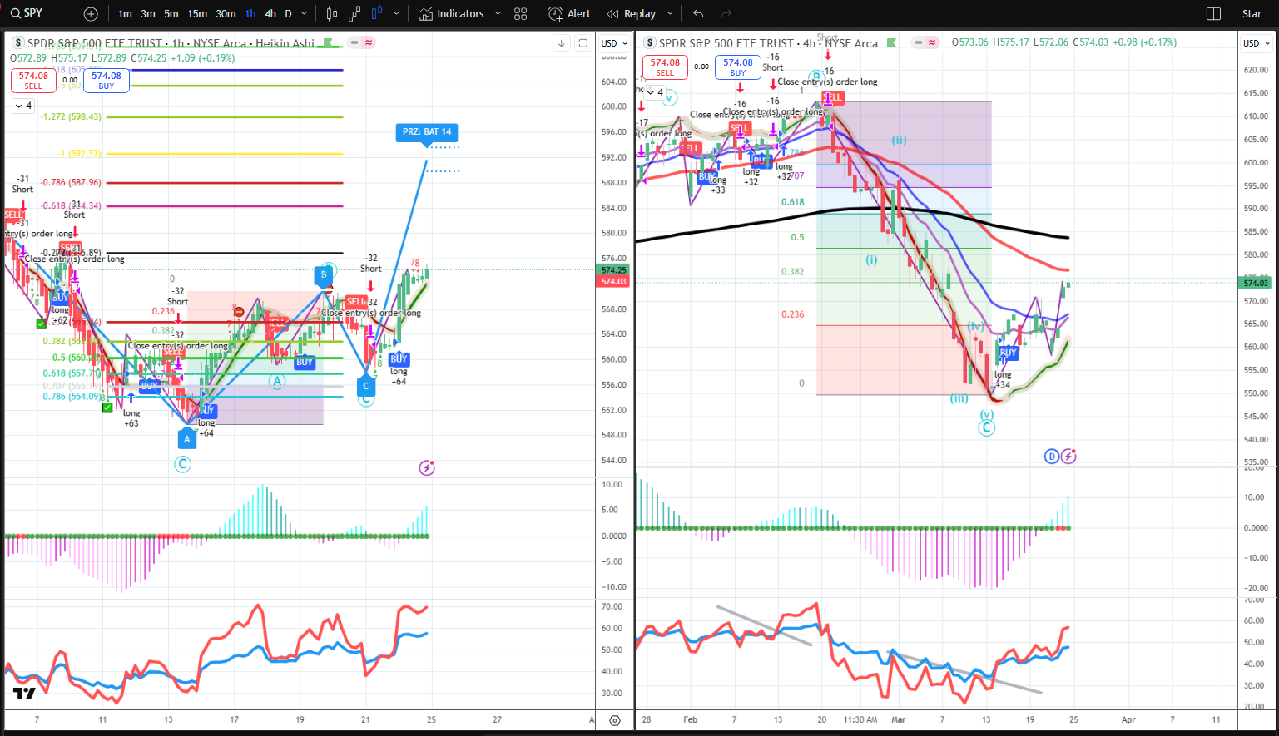Click the 0.00 quantity field on the 1h chart
Screen dimensions: 1279x736
tap(70, 81)
